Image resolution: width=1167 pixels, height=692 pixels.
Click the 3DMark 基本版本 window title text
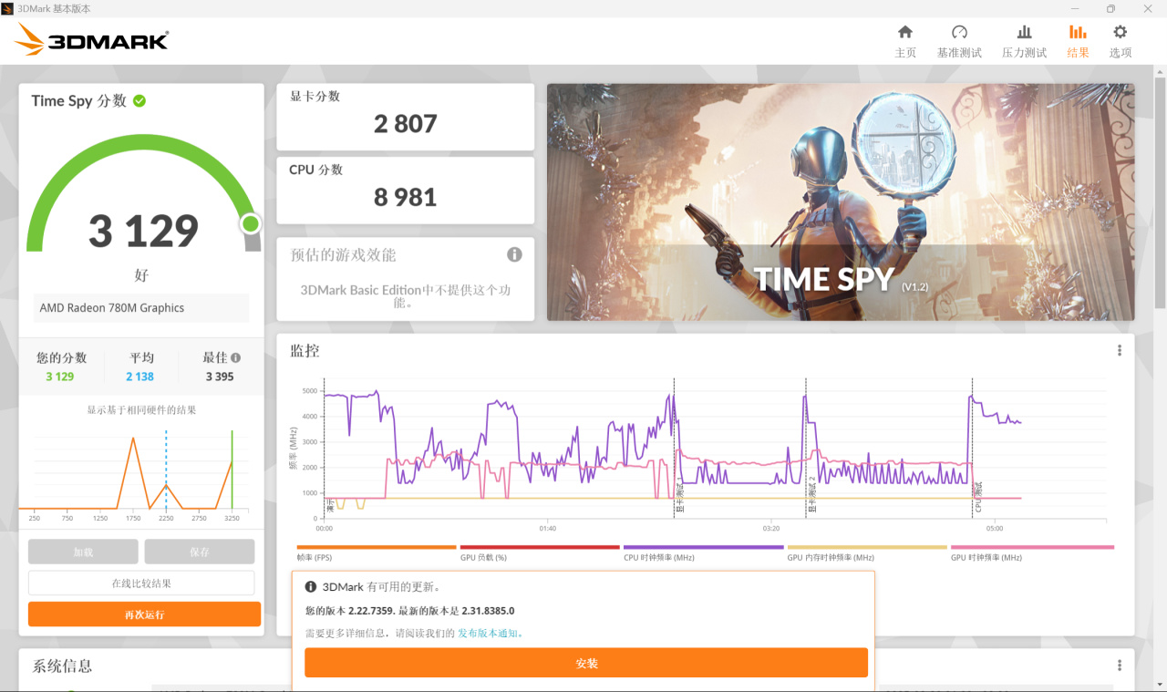pos(54,8)
